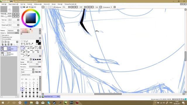Viewport: 187px width, 105px height.
Task: Open the Filter menu
Action: 47,4
